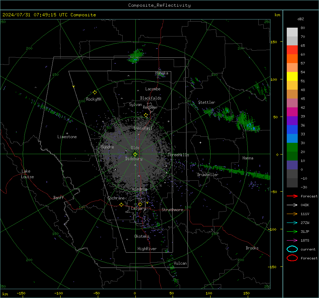The height and width of the screenshot is (298, 319).
Task: Click the Banff label
Action: (x=58, y=197)
